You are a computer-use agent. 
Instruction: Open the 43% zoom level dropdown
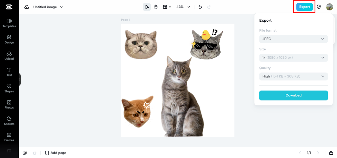click(x=183, y=7)
